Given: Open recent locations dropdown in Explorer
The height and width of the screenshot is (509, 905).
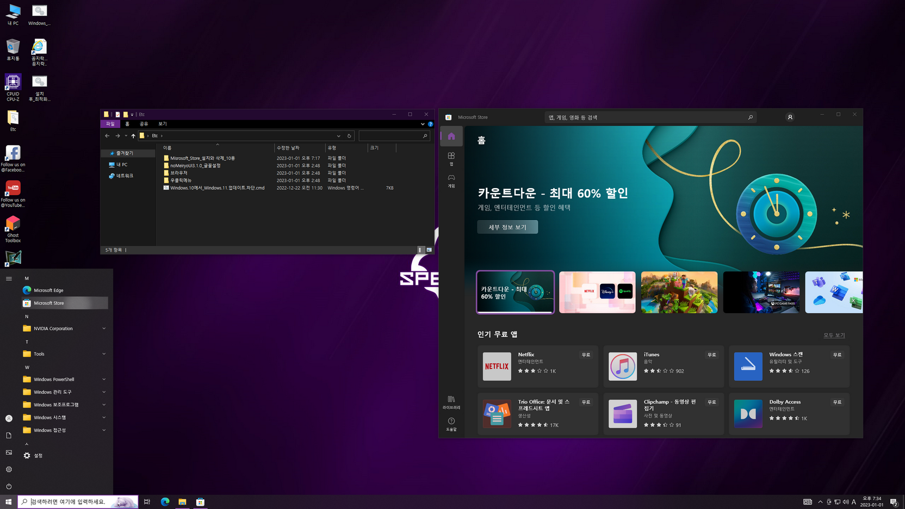Looking at the screenshot, I should (x=126, y=136).
